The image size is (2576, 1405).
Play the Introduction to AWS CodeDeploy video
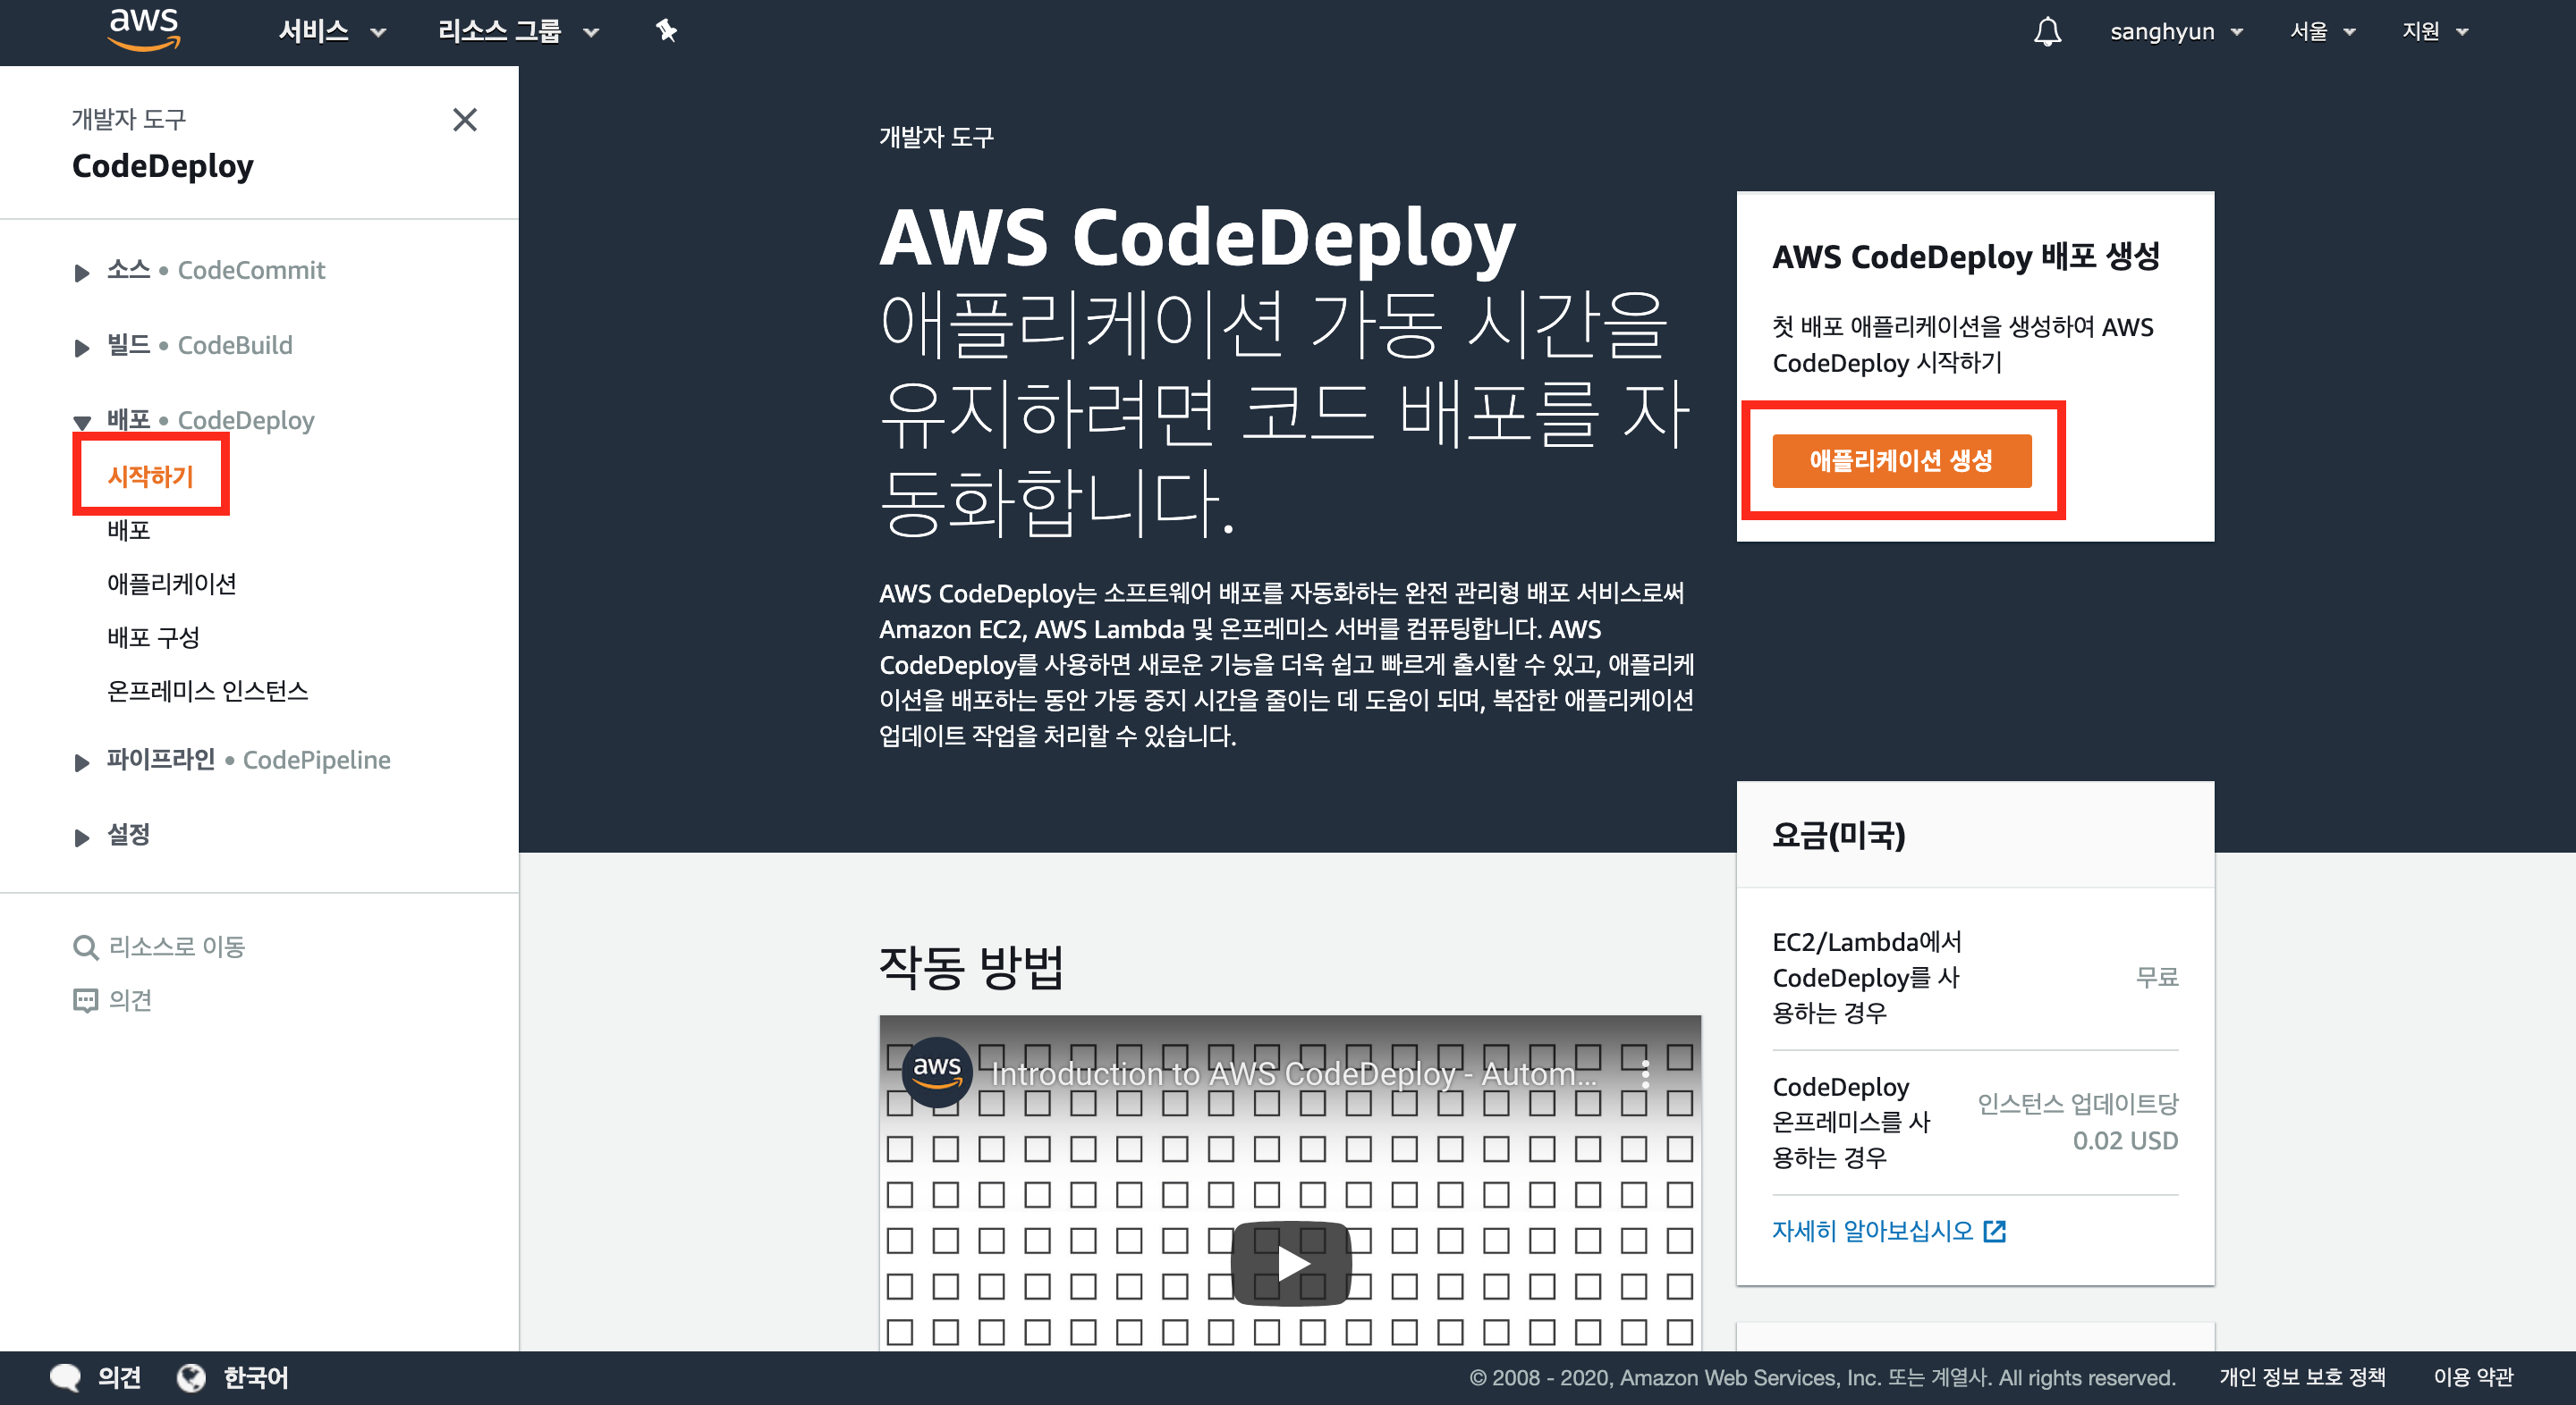1290,1263
